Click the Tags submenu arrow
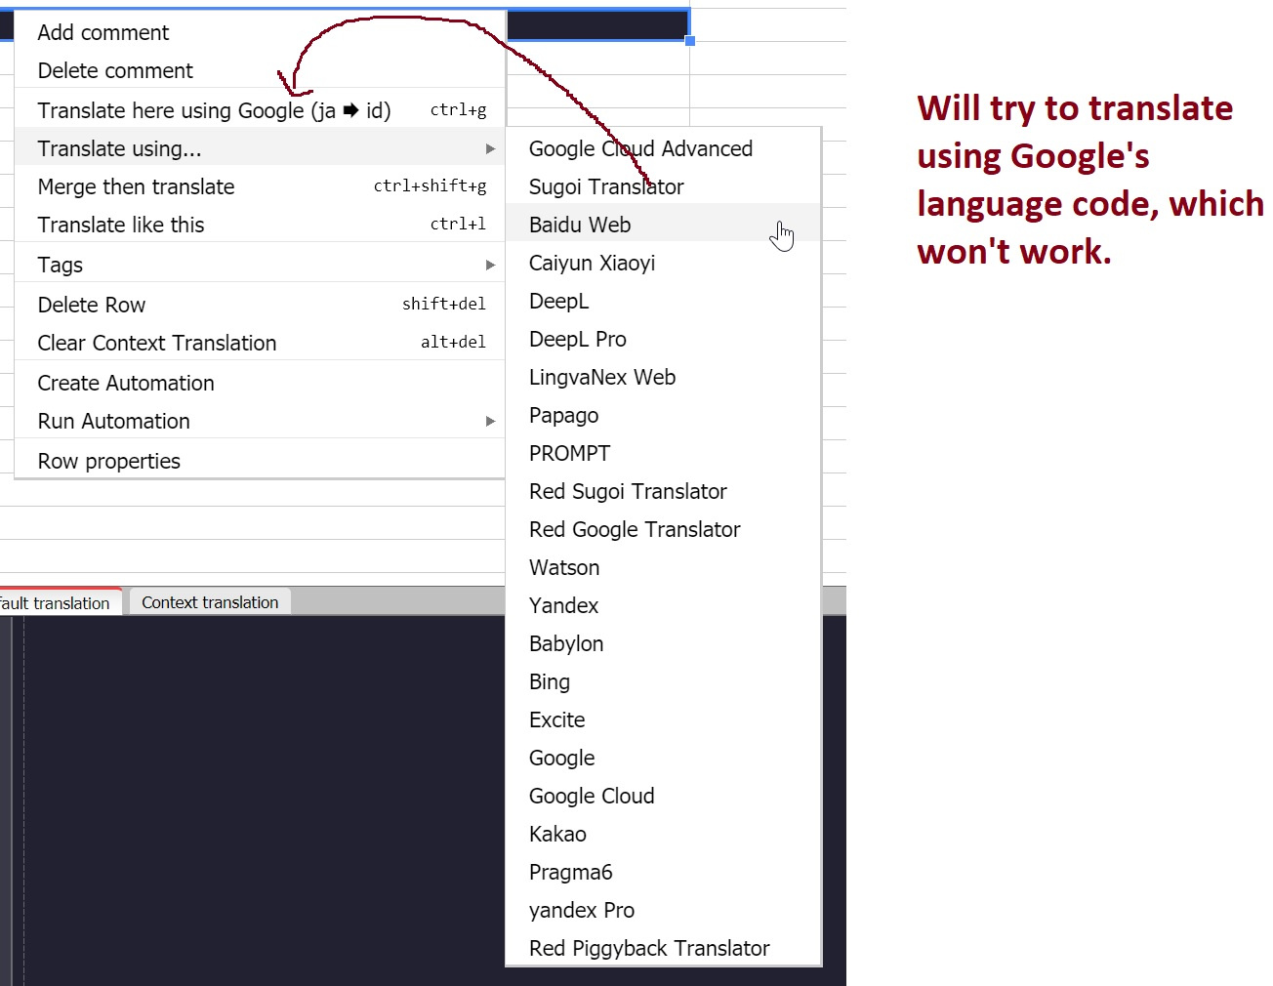1273x986 pixels. click(490, 265)
